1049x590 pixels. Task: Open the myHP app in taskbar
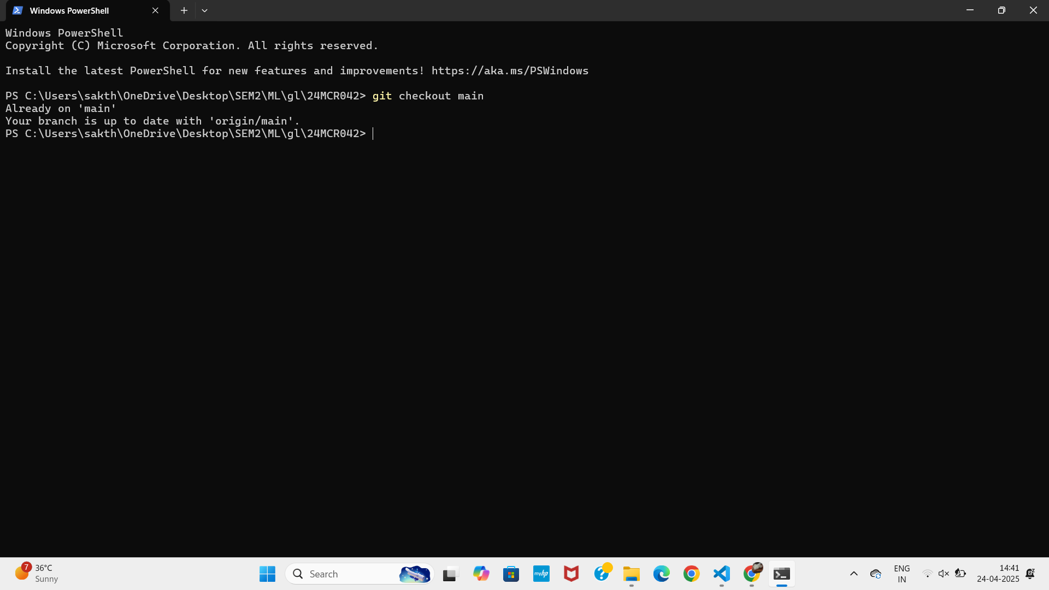(x=541, y=574)
